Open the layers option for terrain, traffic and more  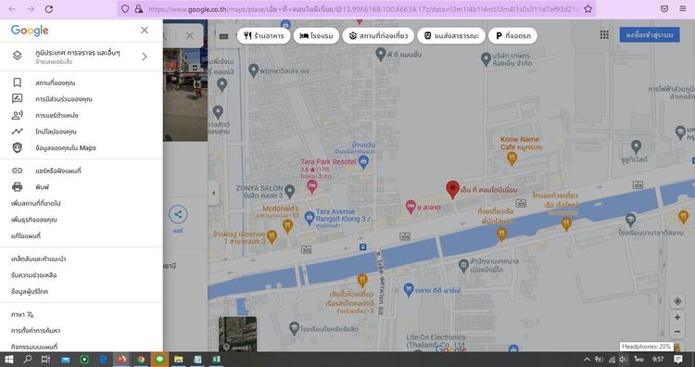[x=82, y=57]
